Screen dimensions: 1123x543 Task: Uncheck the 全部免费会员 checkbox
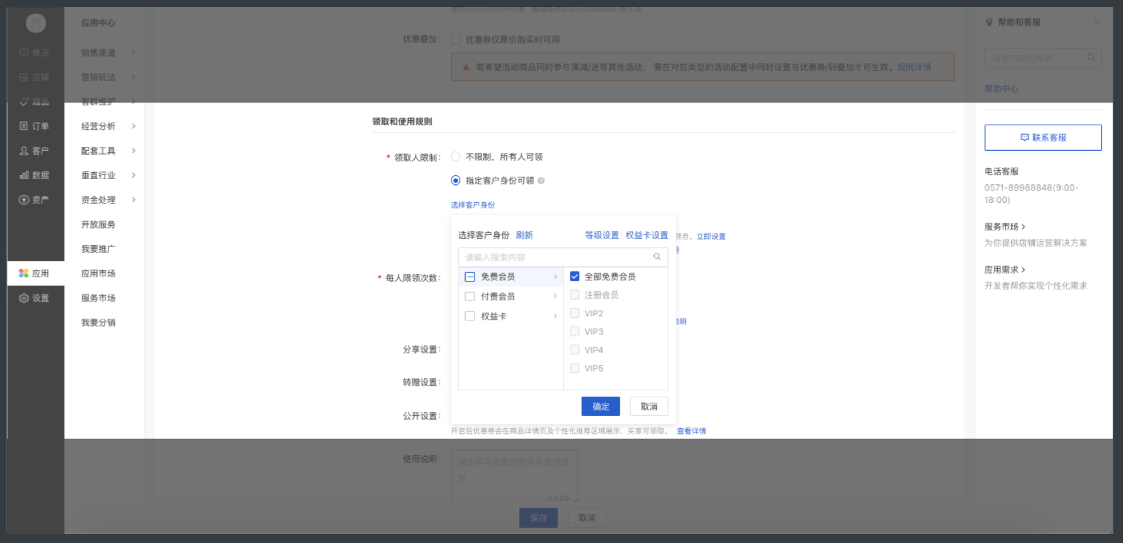574,277
